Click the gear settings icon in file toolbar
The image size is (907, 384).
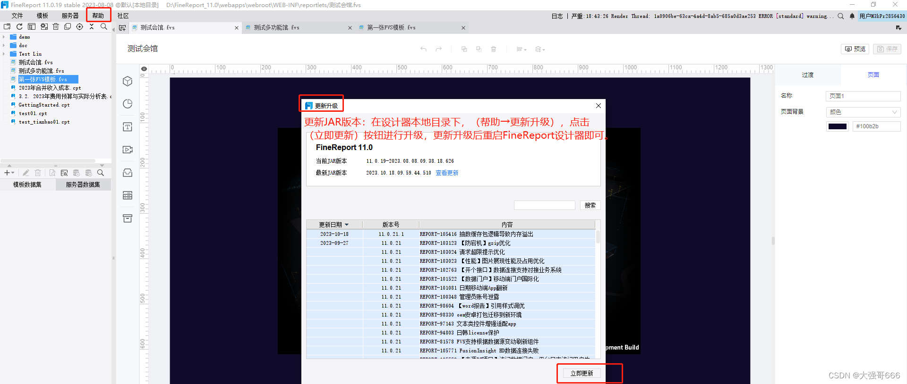tap(44, 27)
